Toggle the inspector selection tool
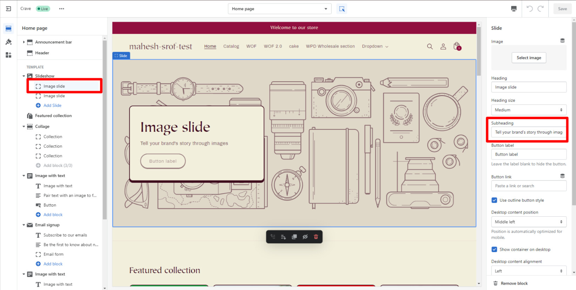Screen dimensions: 576x290 click(342, 9)
